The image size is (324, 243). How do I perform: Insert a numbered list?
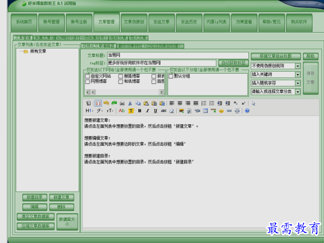204,103
